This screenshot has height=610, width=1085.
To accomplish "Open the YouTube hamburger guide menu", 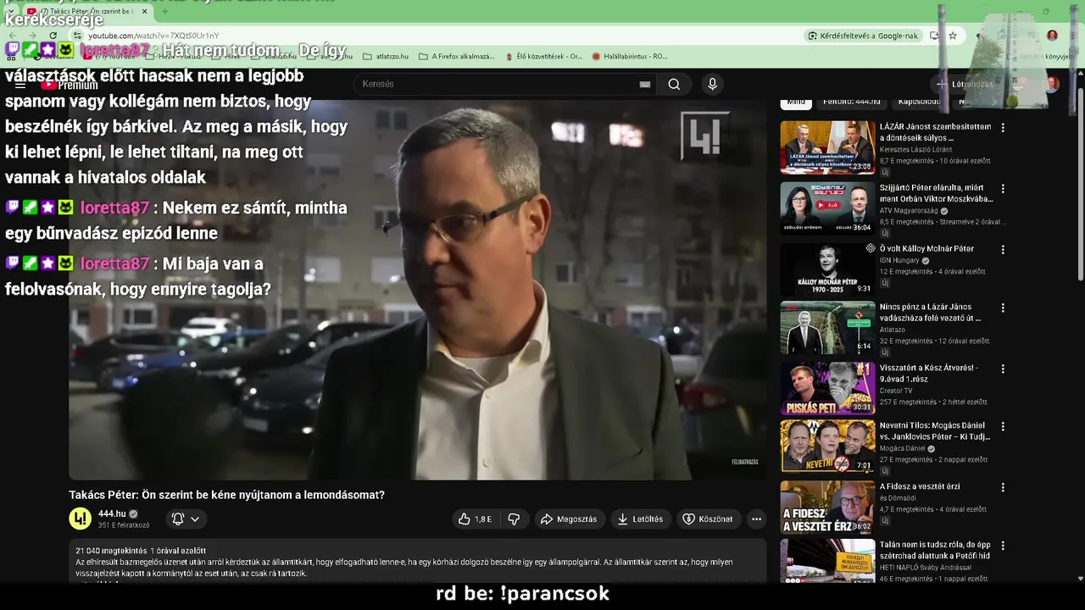I will pyautogui.click(x=20, y=85).
